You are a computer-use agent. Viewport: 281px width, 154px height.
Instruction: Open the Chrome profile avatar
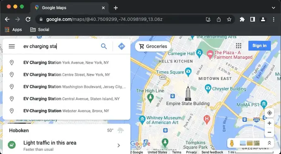263,19
